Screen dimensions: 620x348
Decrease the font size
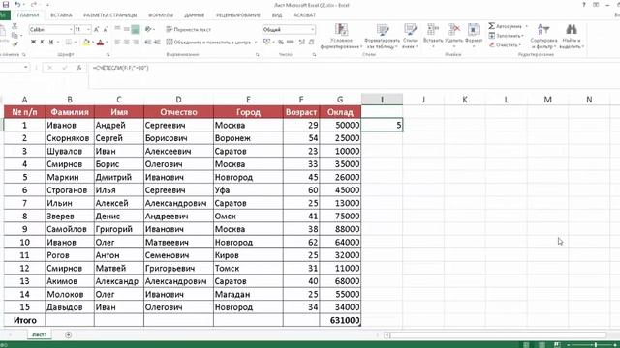[x=106, y=30]
